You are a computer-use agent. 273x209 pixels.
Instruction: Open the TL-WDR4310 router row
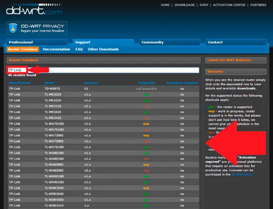(x=103, y=205)
